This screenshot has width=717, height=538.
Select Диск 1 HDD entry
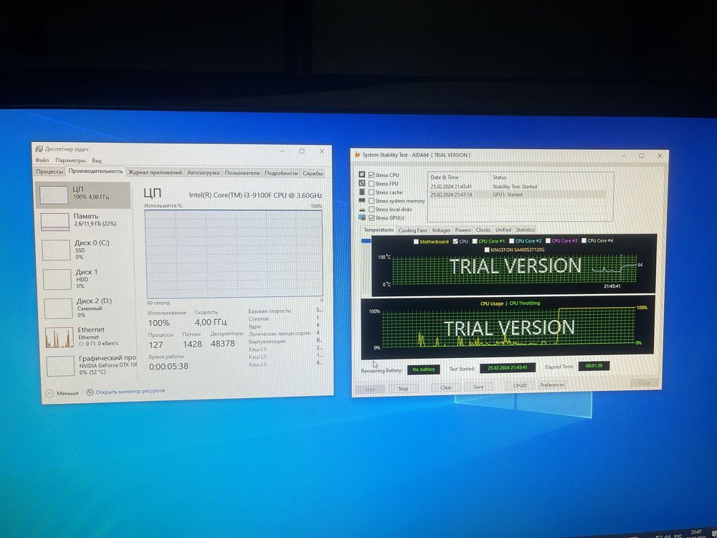(x=87, y=278)
